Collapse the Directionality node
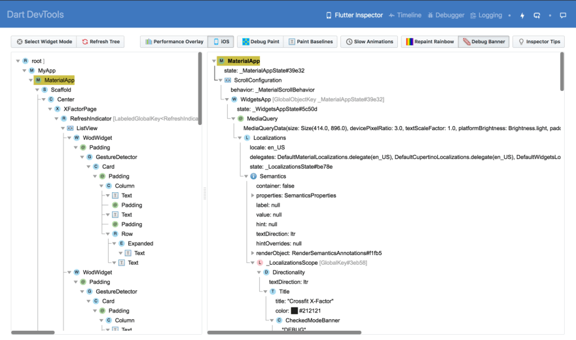This screenshot has height=340, width=576. click(259, 272)
